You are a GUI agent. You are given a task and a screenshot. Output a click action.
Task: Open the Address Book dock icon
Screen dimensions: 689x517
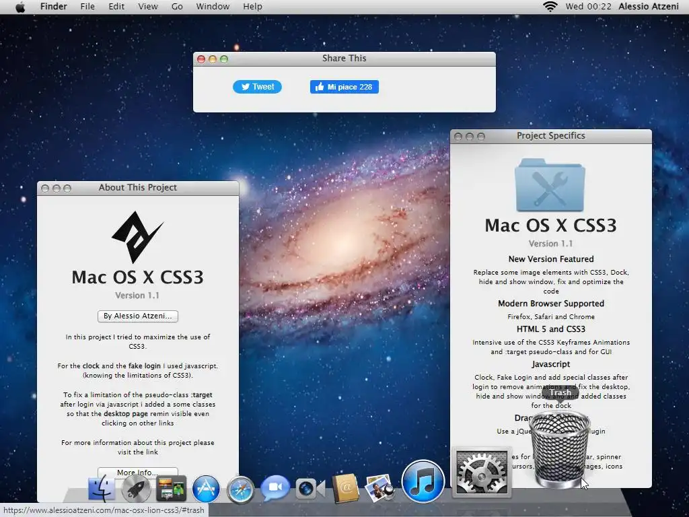tap(346, 488)
